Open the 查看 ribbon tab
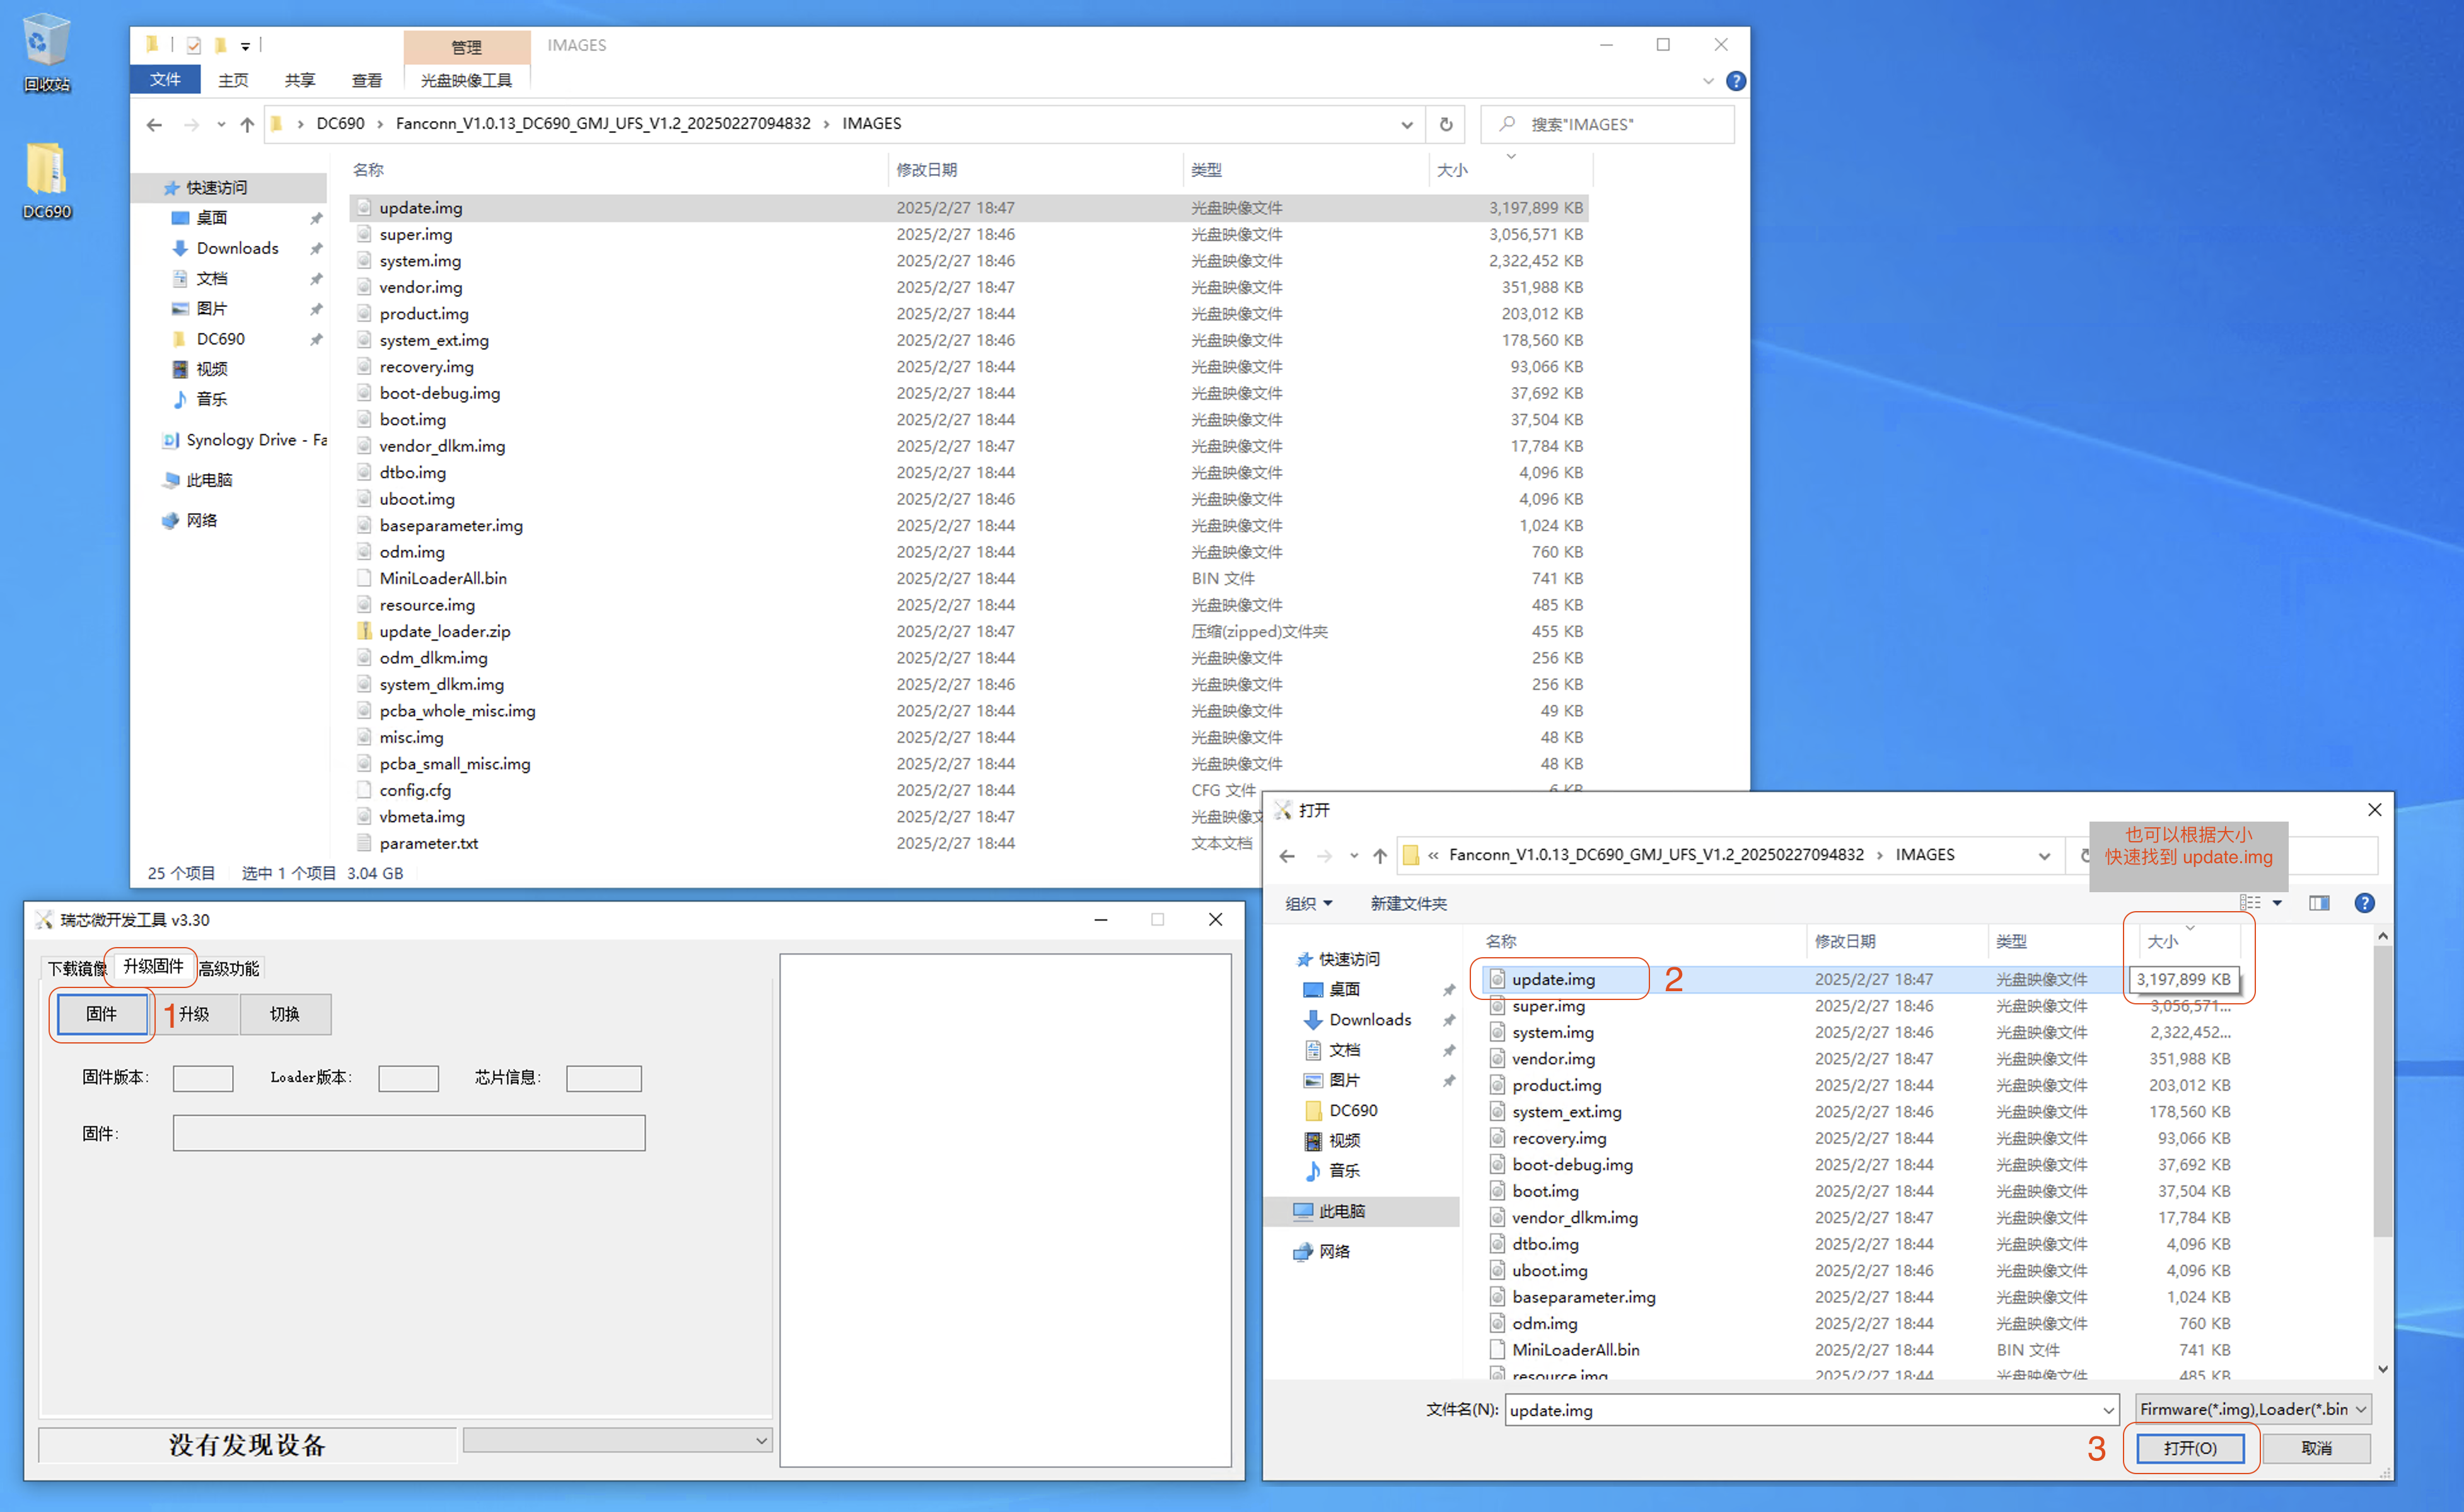 366,80
